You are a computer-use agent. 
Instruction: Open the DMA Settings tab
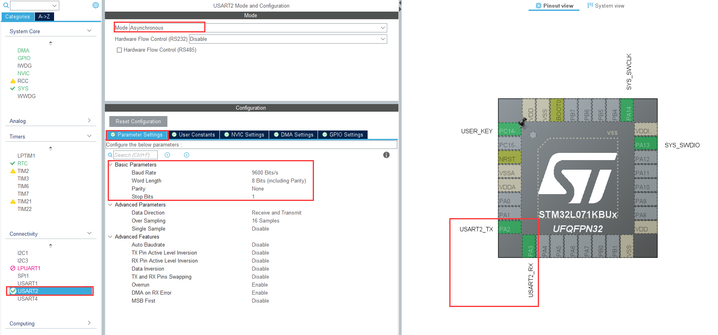tap(294, 134)
